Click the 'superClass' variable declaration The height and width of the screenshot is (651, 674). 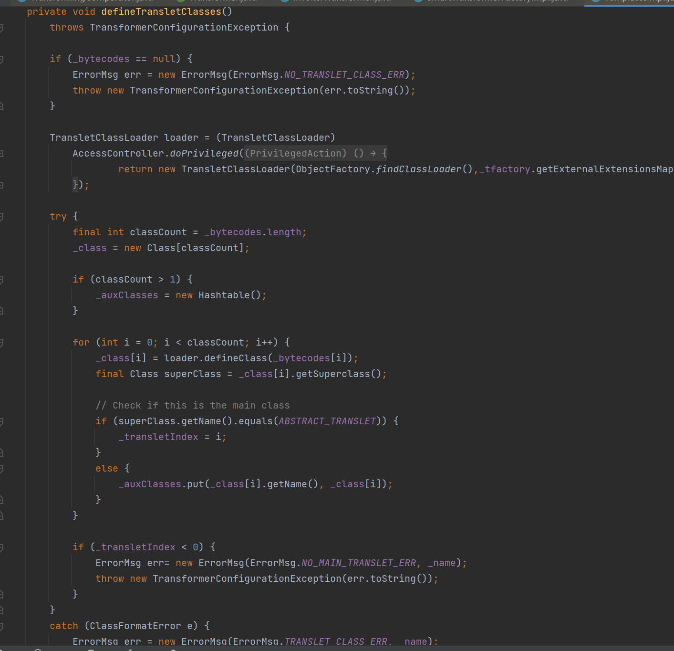coord(193,374)
